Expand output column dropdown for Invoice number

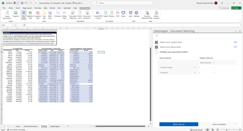point(214,67)
